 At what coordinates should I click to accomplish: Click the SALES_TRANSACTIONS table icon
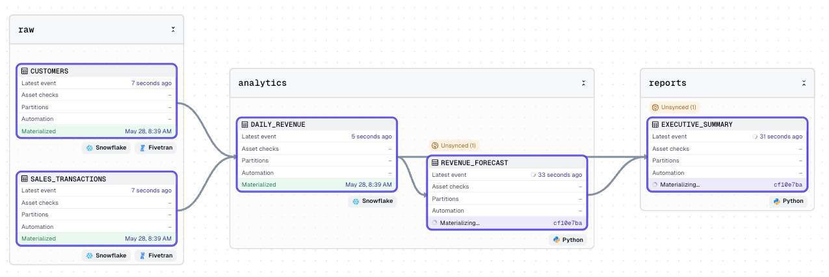tap(25, 179)
